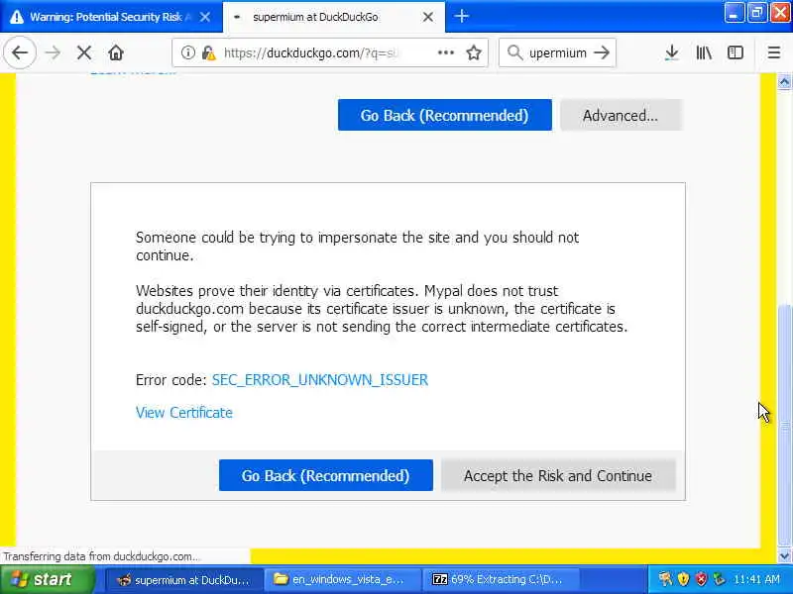Viewport: 793px width, 594px height.
Task: Click the yellow shield tray icon
Action: (684, 579)
